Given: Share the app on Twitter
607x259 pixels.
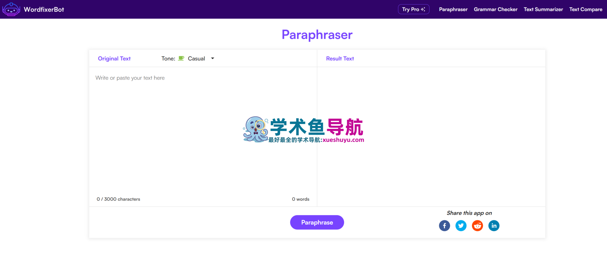Looking at the screenshot, I should (461, 226).
